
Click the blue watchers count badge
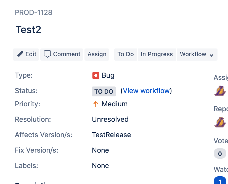220,180
